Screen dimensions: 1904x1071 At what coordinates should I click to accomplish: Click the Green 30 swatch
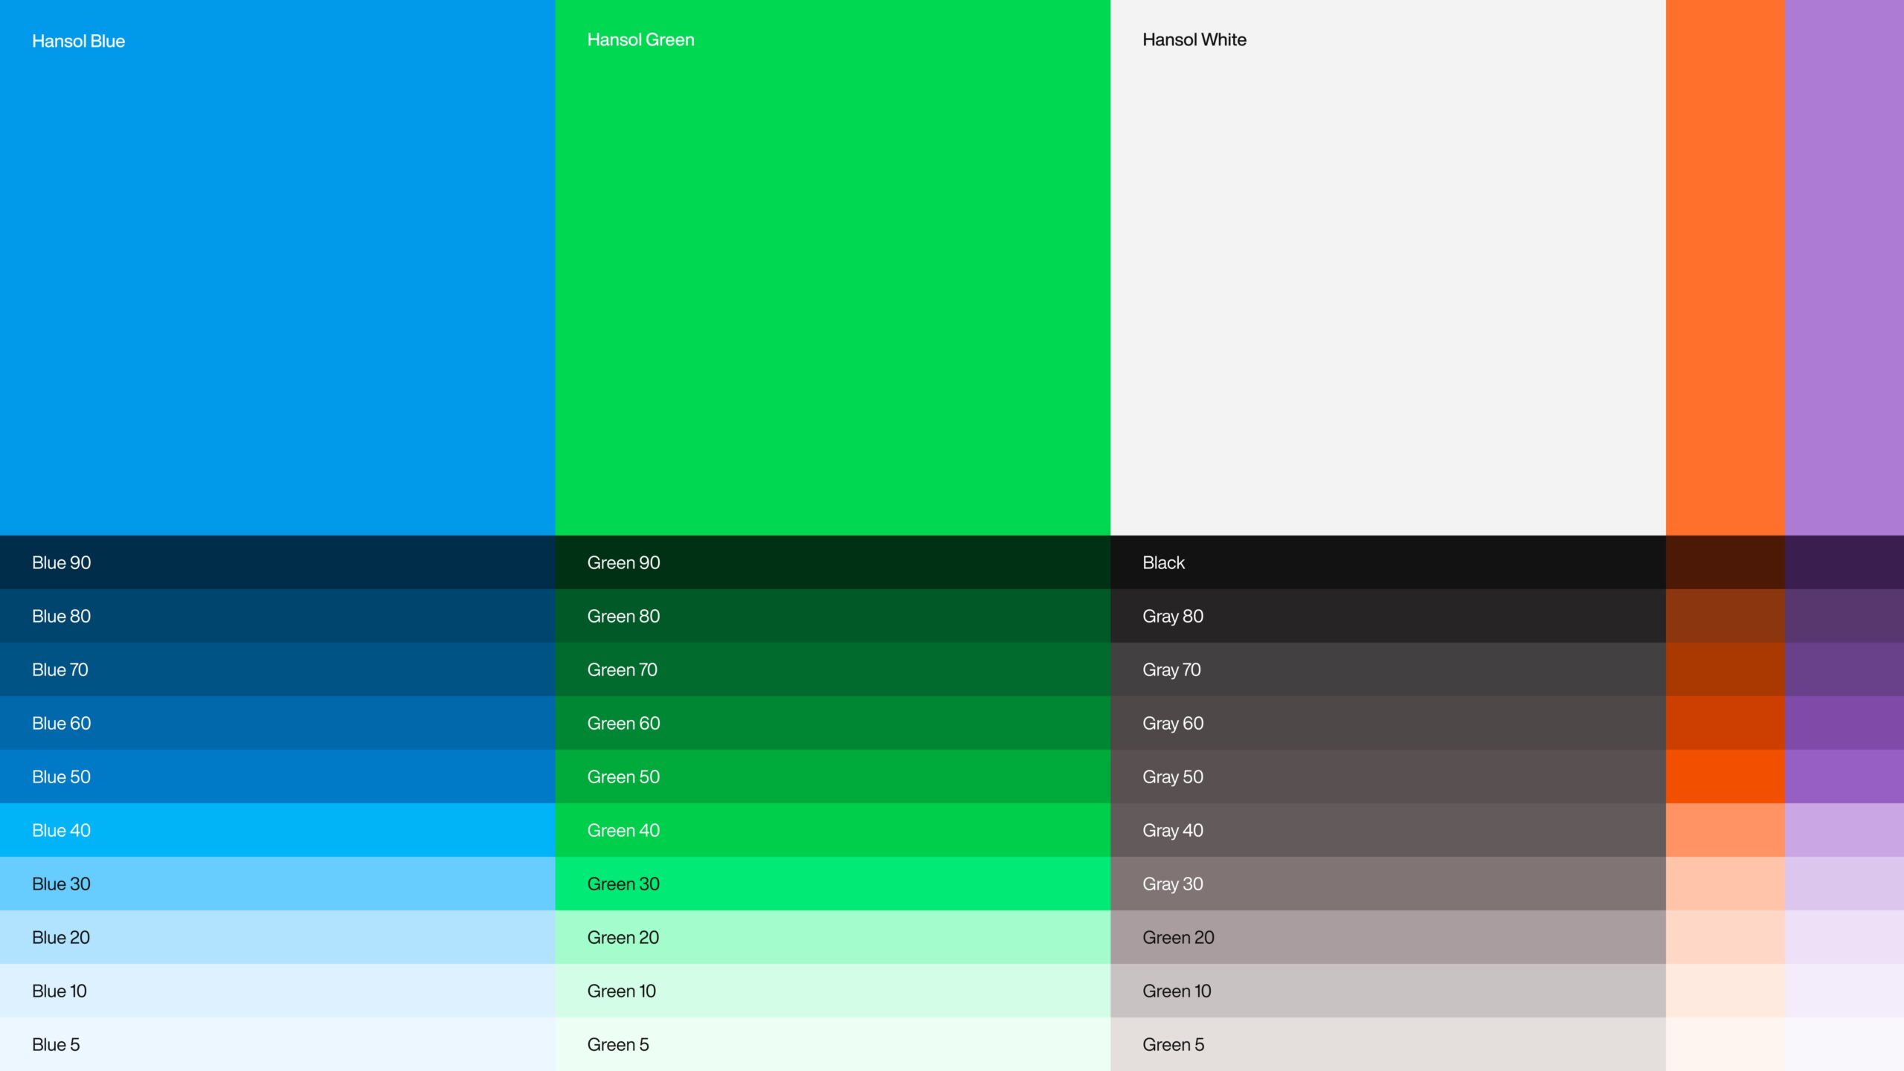832,884
